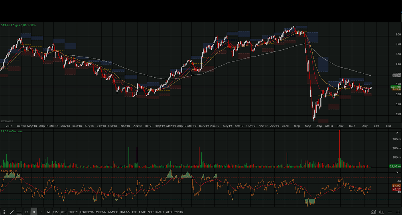Viewport: 402px width, 215px height.
Task: Toggle the E weekly timeframe
Action: coord(41,212)
